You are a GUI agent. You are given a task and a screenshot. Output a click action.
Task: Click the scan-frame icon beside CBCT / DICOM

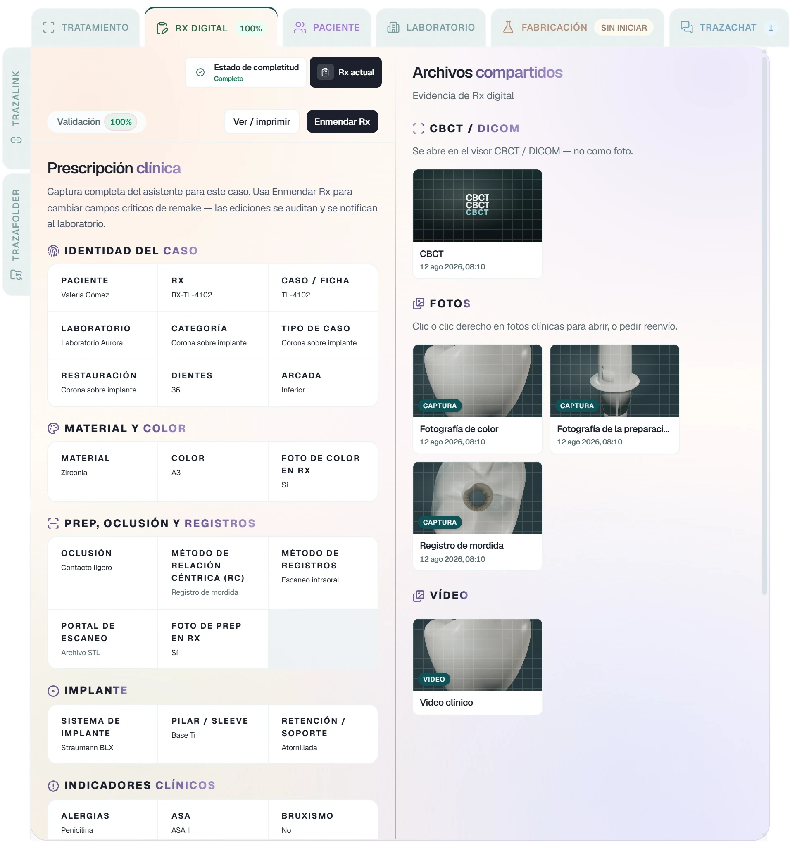click(x=419, y=128)
